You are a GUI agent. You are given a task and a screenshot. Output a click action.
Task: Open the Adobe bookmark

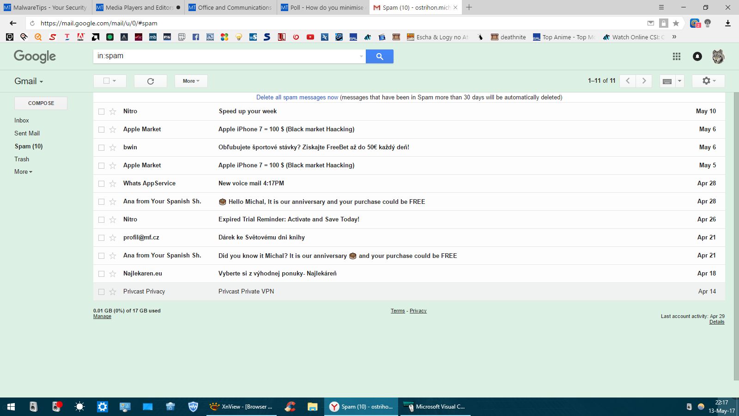pyautogui.click(x=81, y=37)
